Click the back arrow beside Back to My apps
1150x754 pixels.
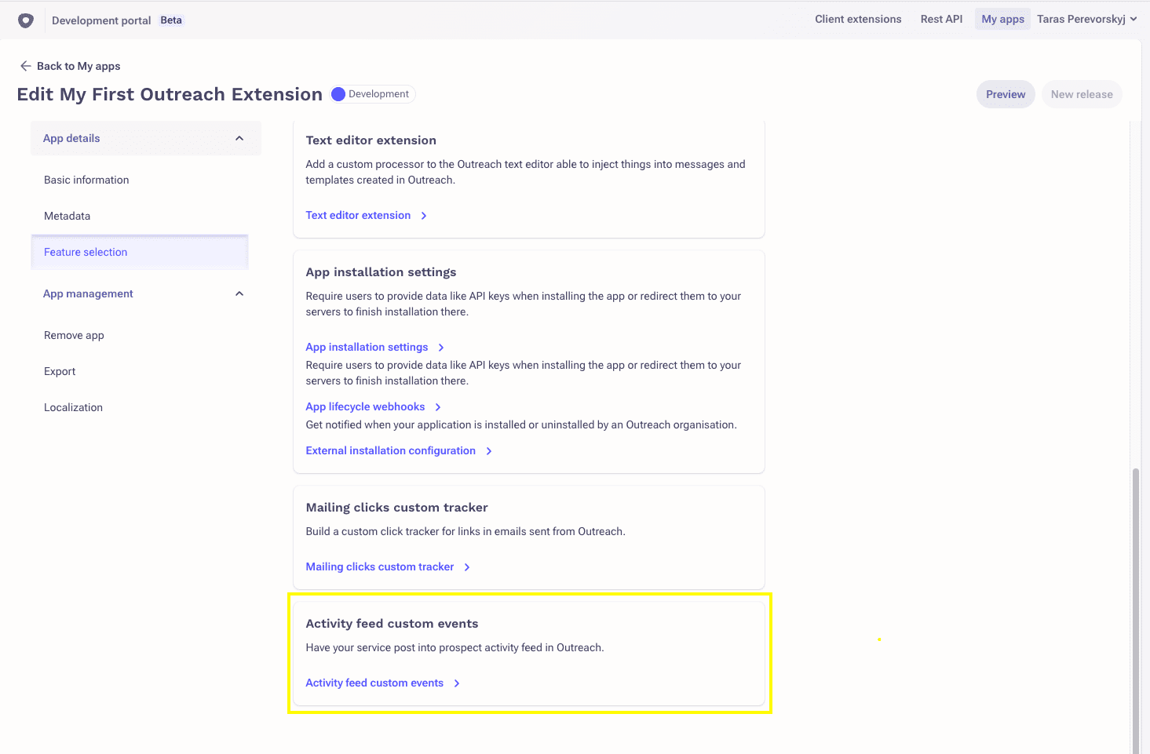click(x=26, y=66)
